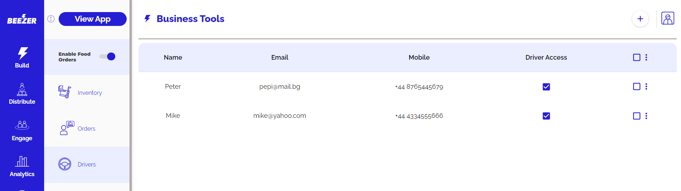Image resolution: width=681 pixels, height=191 pixels.
Task: Open Peter's row three-dot menu
Action: [x=646, y=87]
